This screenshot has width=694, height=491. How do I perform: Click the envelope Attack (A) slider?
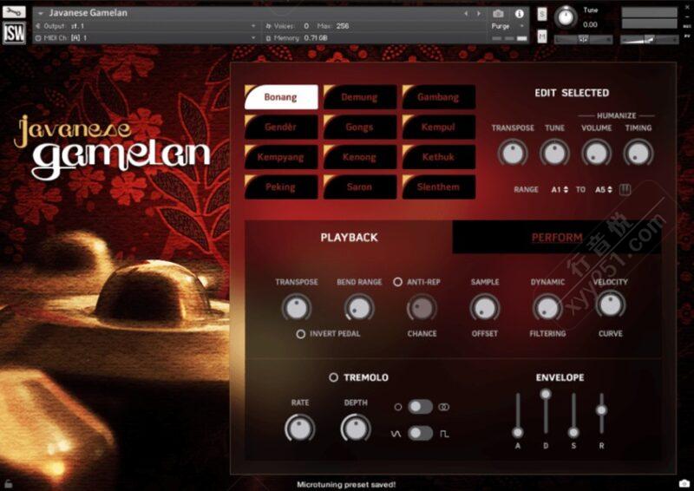tap(517, 432)
